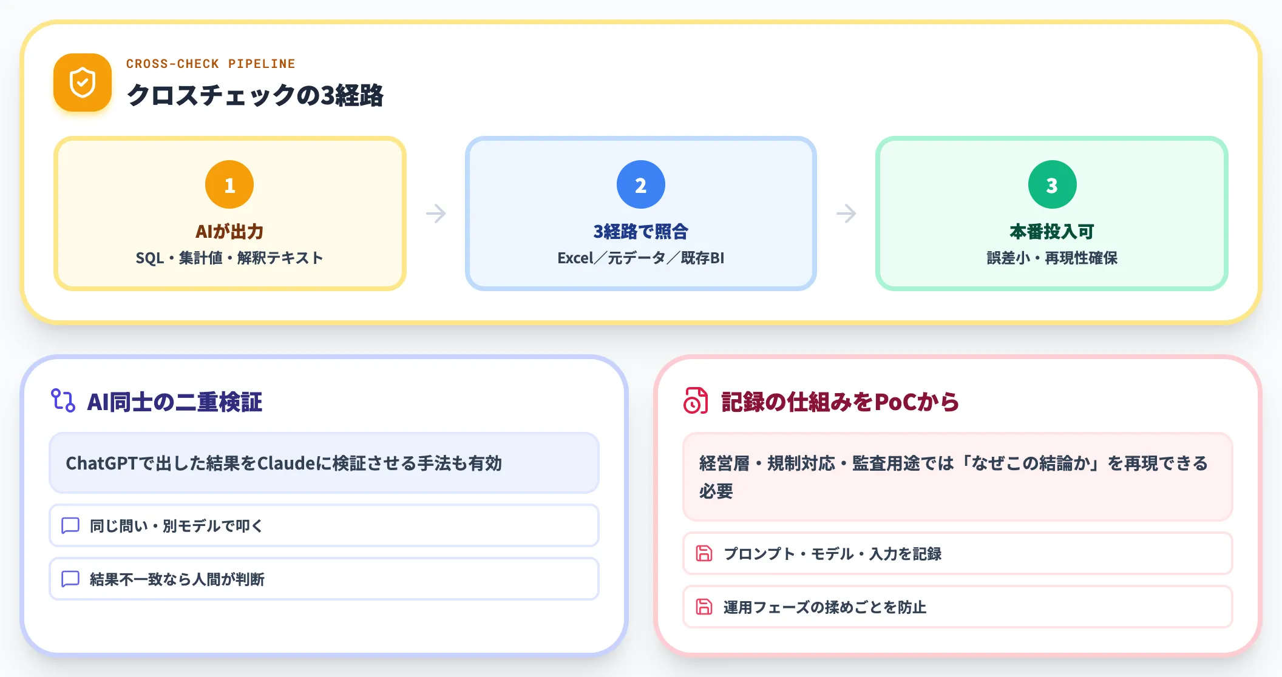Click the AI同士の二重検証 heading
1282x677 pixels.
pos(175,402)
